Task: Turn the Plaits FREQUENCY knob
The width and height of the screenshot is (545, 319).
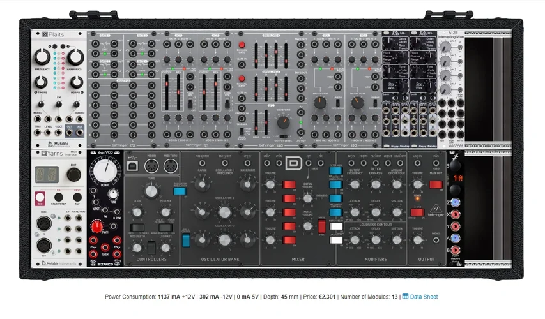Action: (x=42, y=57)
